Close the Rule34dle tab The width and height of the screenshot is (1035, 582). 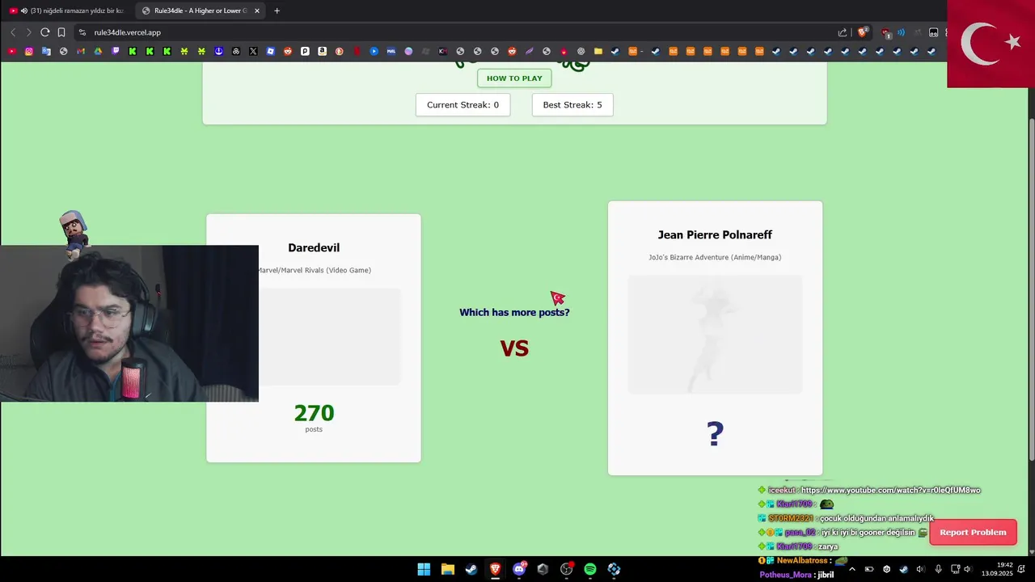coord(257,11)
